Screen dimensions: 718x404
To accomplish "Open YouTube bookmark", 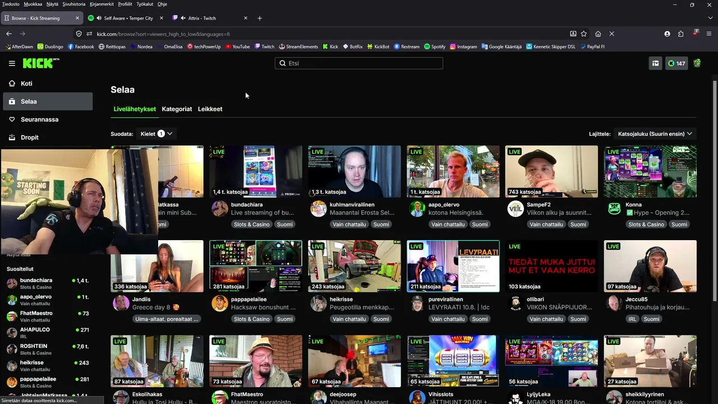I will click(237, 47).
